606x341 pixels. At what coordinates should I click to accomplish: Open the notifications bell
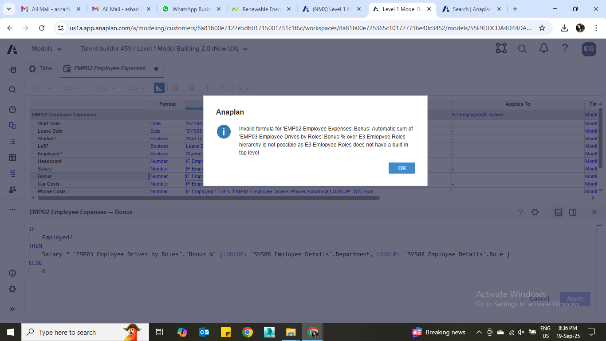(544, 48)
